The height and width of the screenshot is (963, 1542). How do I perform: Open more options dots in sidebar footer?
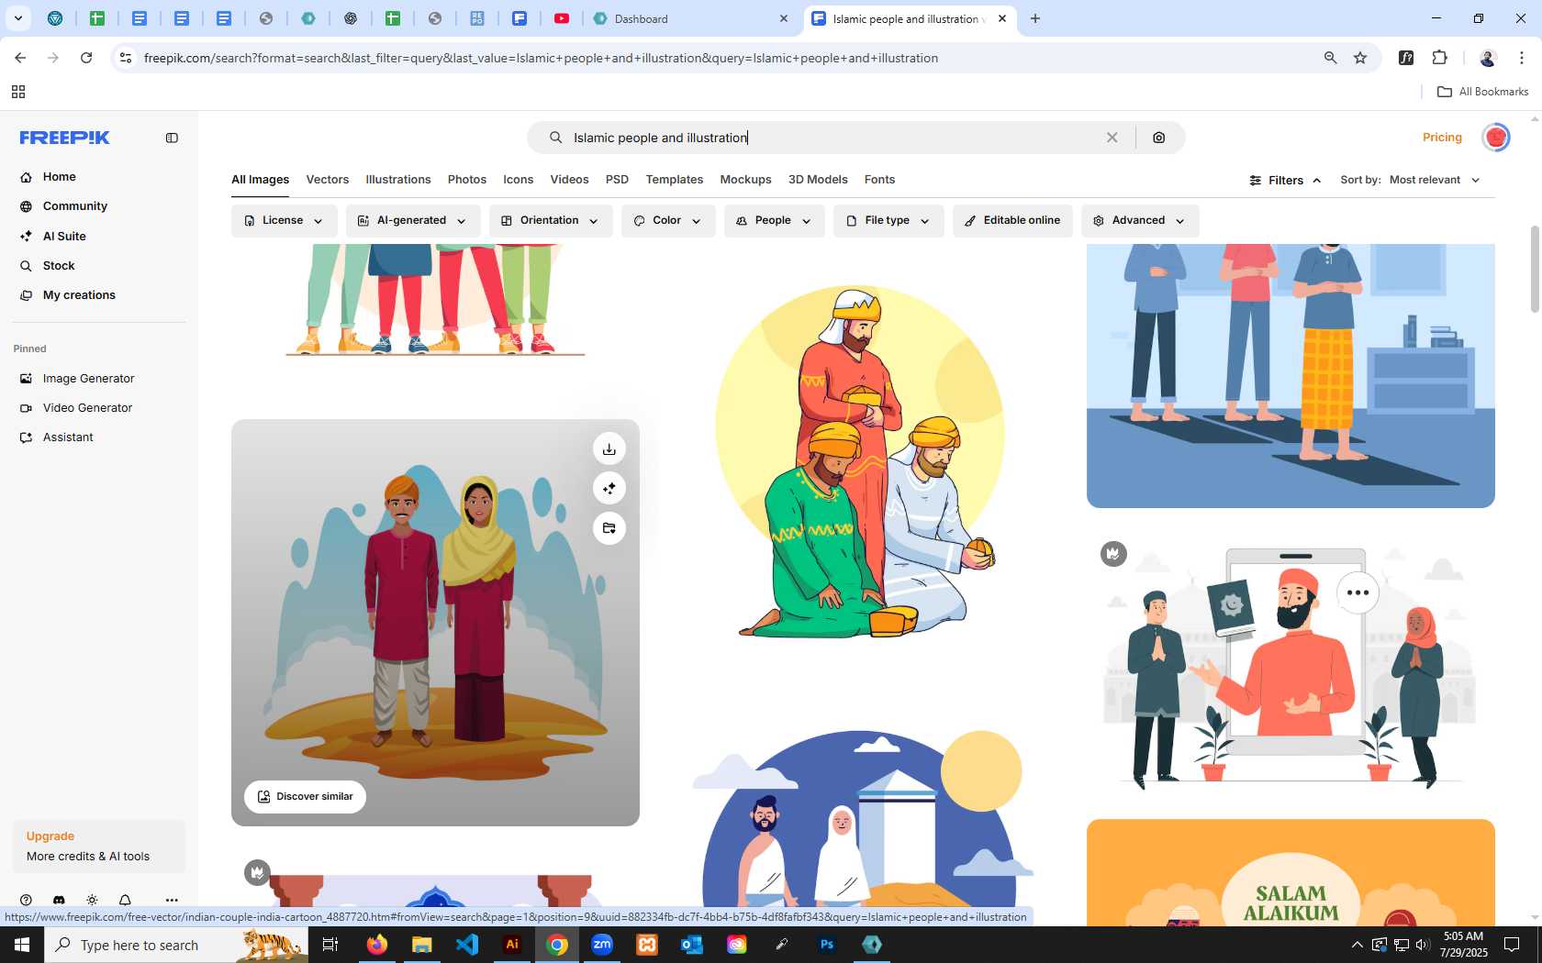[172, 901]
